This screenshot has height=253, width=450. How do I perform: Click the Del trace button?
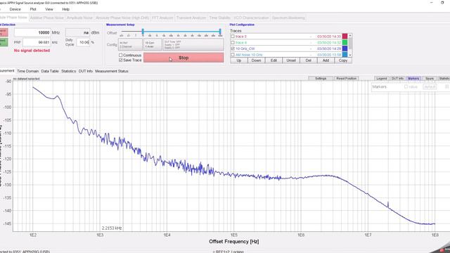[308, 60]
